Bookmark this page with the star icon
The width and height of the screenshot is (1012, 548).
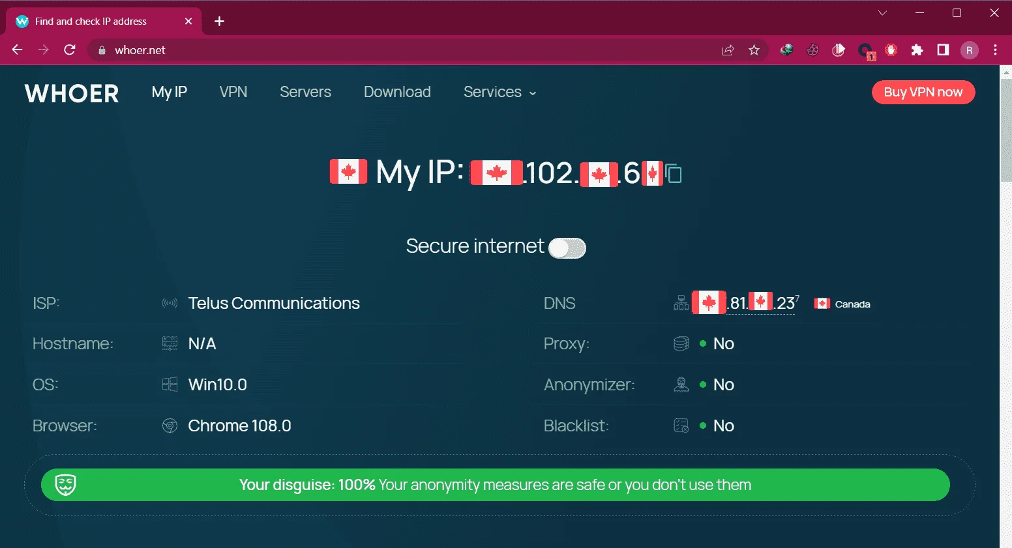coord(754,50)
